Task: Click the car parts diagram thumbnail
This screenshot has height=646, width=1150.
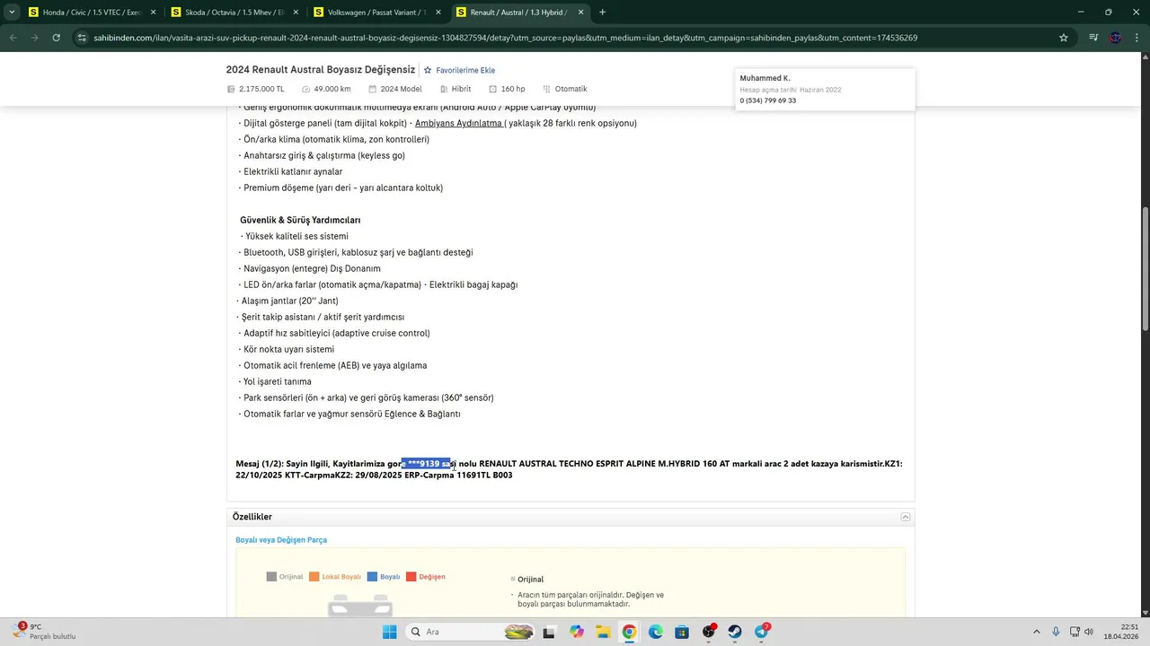Action: [360, 606]
